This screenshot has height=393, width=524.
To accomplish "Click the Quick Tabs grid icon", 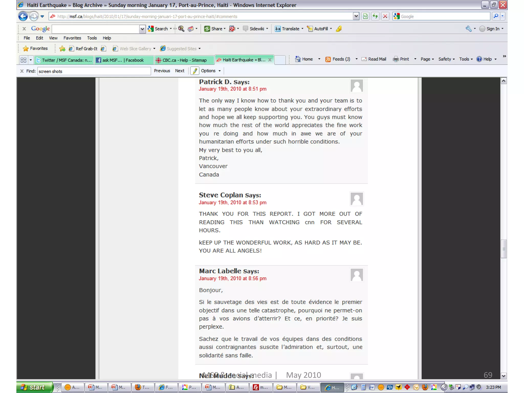I will pos(23,60).
